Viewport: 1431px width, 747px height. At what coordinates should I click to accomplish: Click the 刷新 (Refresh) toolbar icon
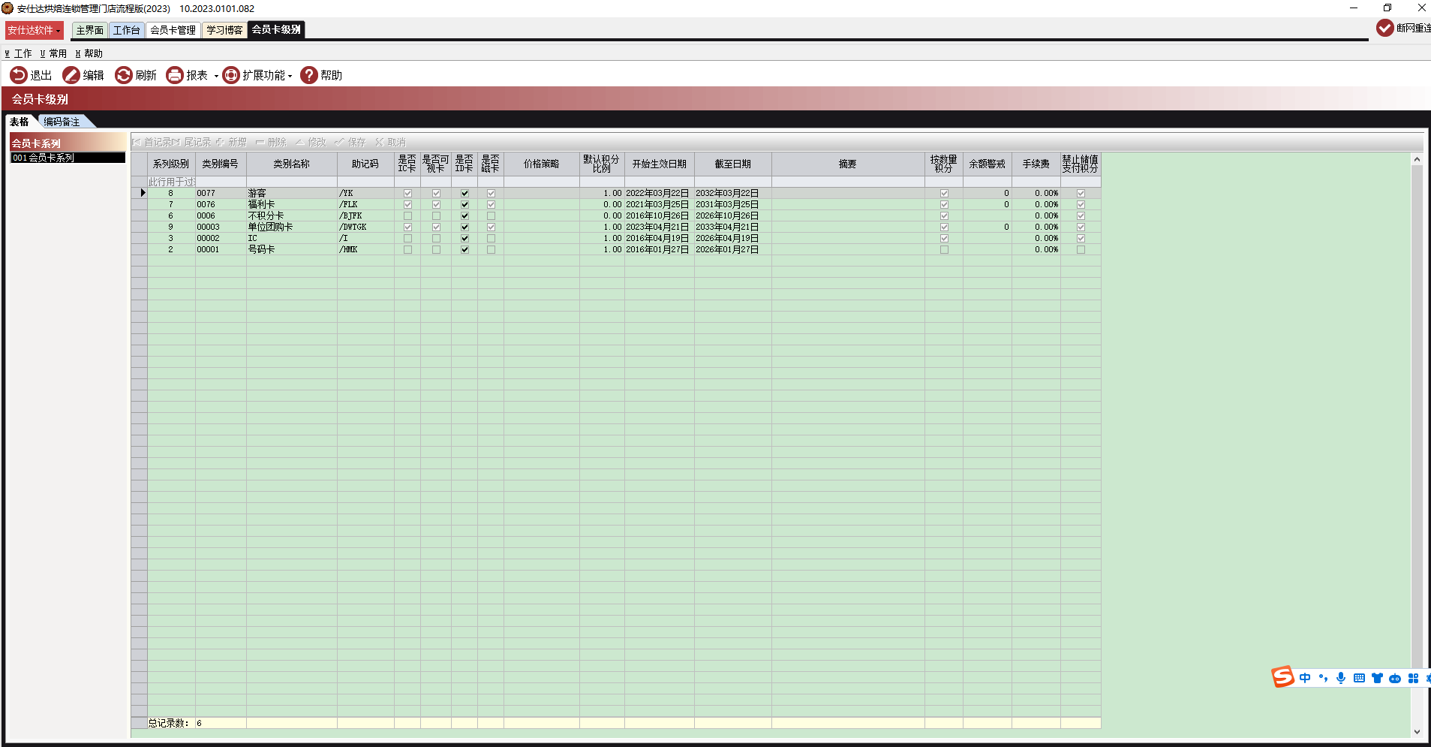[x=124, y=75]
